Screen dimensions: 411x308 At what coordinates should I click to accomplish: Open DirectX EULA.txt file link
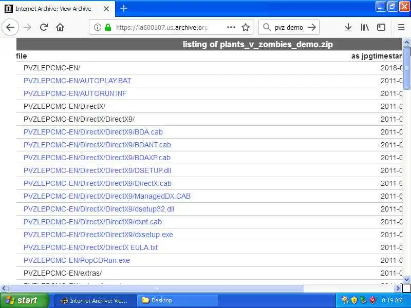tap(91, 247)
